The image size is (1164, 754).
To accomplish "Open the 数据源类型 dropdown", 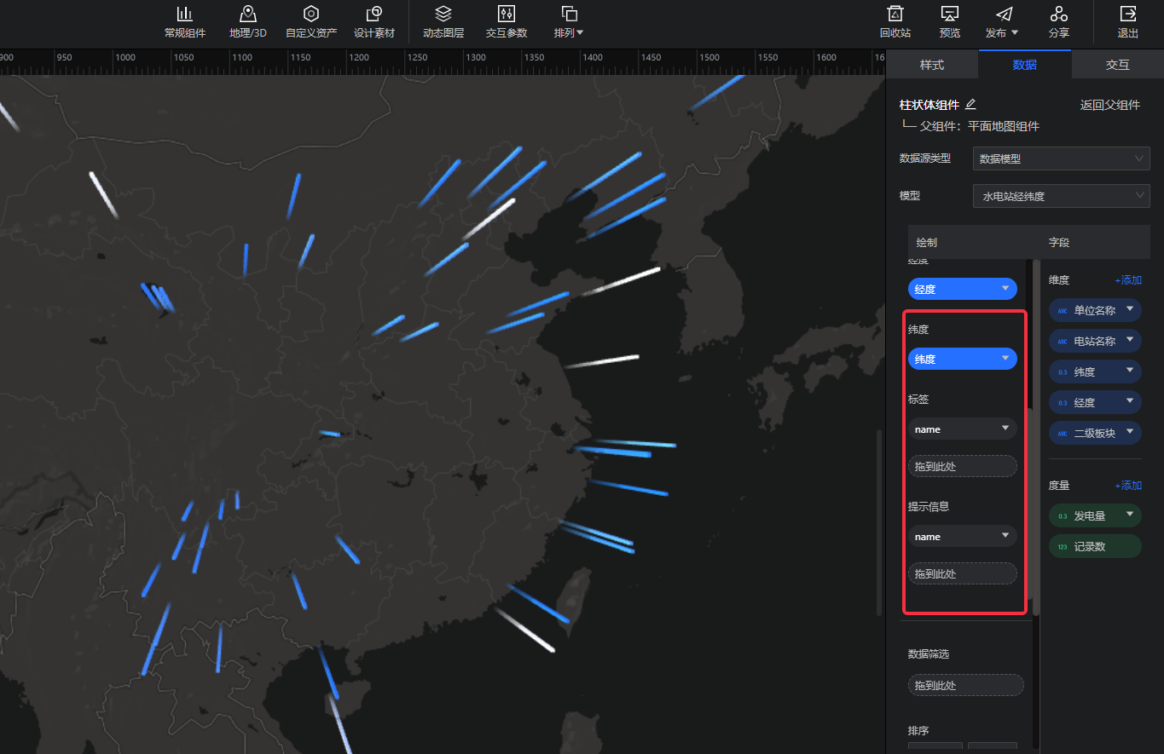I will pyautogui.click(x=1061, y=158).
